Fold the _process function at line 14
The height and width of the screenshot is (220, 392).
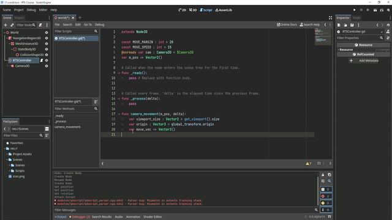tap(119, 99)
